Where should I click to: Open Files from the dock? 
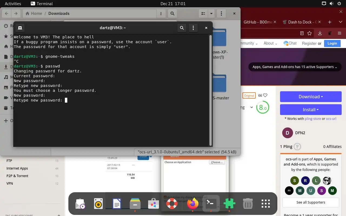pyautogui.click(x=135, y=204)
